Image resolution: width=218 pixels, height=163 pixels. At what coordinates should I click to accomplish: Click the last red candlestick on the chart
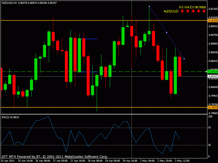180,67
